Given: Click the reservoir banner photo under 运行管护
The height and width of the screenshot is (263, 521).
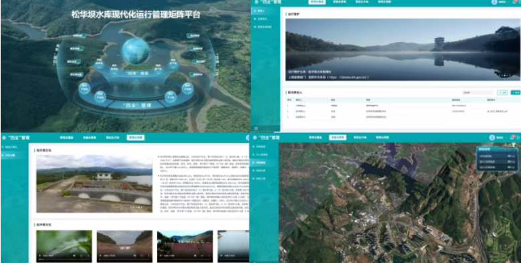Looking at the screenshot, I should 403,50.
